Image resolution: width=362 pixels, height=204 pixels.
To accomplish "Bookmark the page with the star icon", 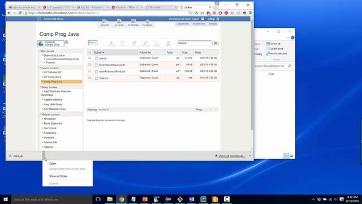I will (190, 13).
